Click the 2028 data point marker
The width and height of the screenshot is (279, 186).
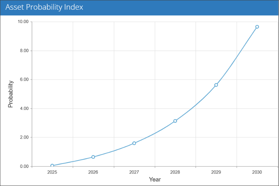tap(175, 121)
